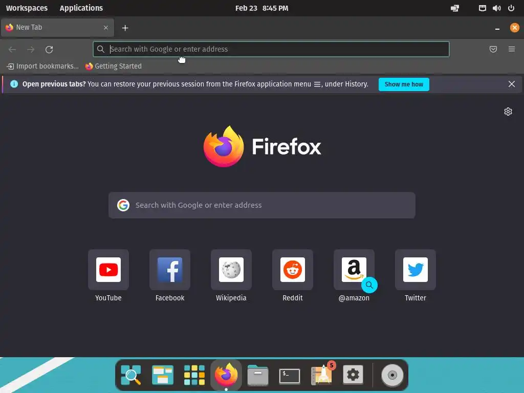This screenshot has width=524, height=393.
Task: Open the display indicator in the system tray
Action: (455, 8)
